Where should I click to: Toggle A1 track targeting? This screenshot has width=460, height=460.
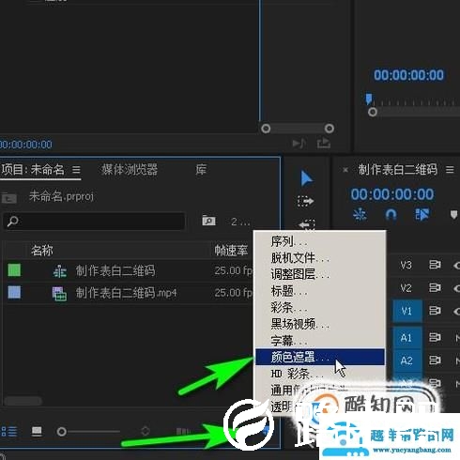click(x=407, y=338)
